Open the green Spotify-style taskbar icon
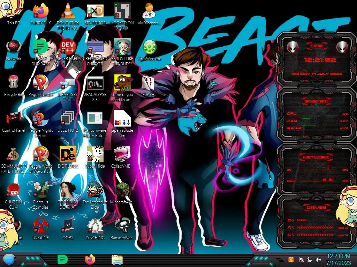This screenshot has width=357, height=267. [x=62, y=259]
